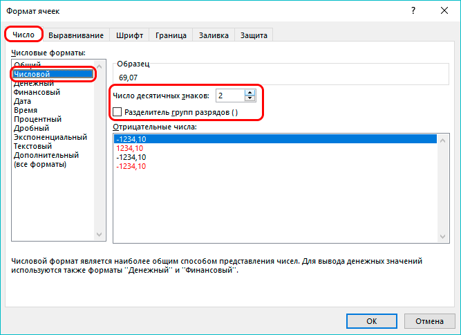Viewport: 461px width, 335px height.
Task: Pick Дробный format
Action: [x=32, y=128]
